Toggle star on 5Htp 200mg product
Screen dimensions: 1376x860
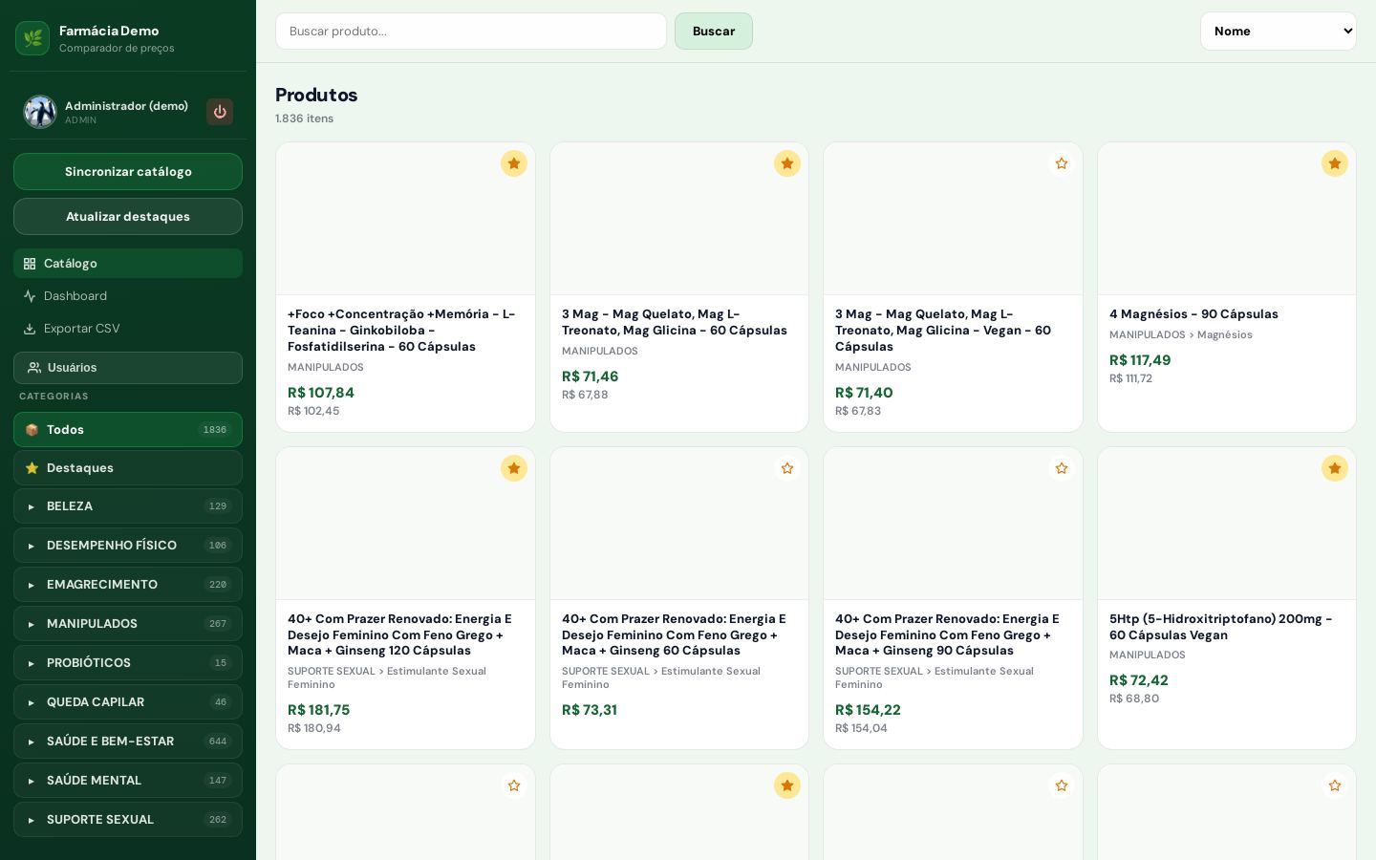pyautogui.click(x=1335, y=468)
